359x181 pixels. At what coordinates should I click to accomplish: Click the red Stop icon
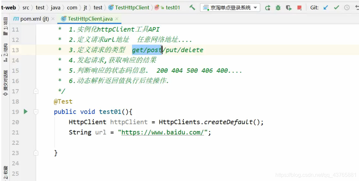[x=299, y=8]
